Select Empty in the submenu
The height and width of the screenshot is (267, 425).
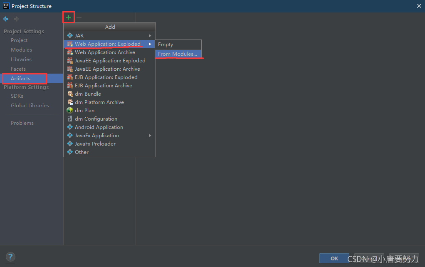pyautogui.click(x=178, y=44)
